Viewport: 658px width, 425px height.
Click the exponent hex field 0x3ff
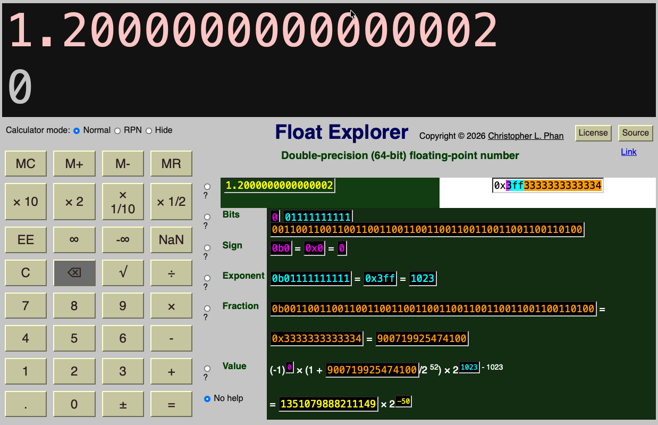click(x=380, y=278)
